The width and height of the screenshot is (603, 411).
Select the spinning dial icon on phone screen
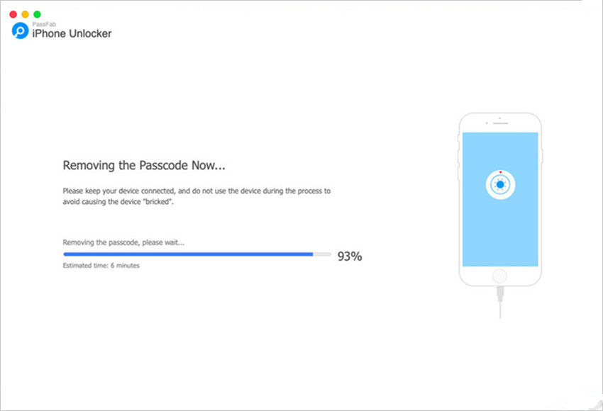[500, 184]
